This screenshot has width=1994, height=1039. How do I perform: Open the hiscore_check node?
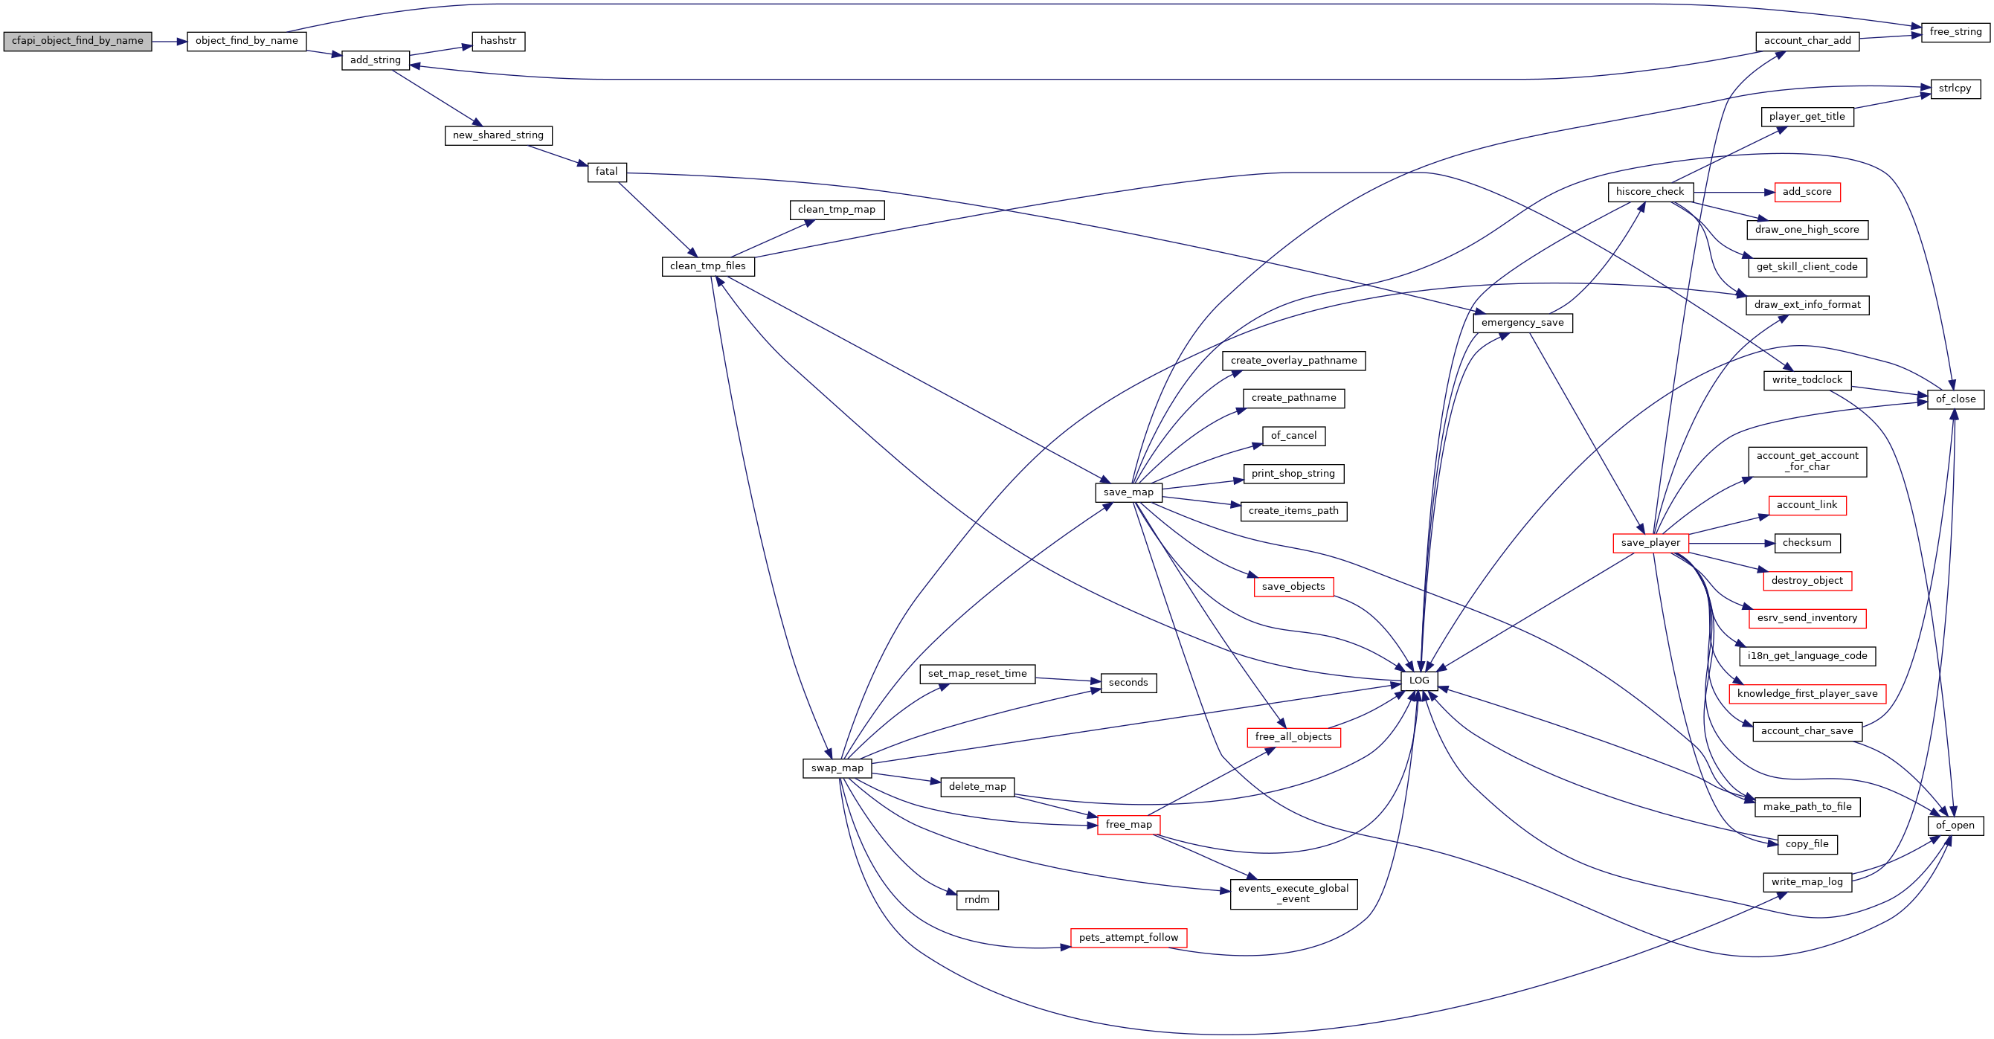click(1650, 192)
